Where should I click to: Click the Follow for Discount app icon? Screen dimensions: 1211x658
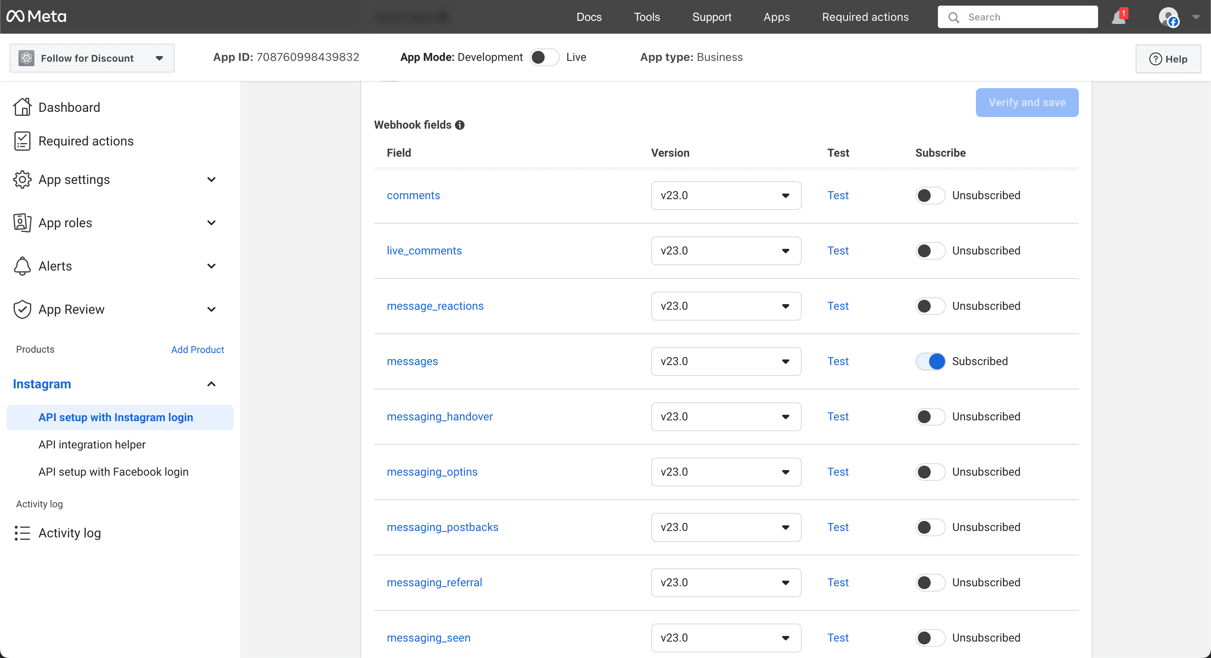coord(26,59)
